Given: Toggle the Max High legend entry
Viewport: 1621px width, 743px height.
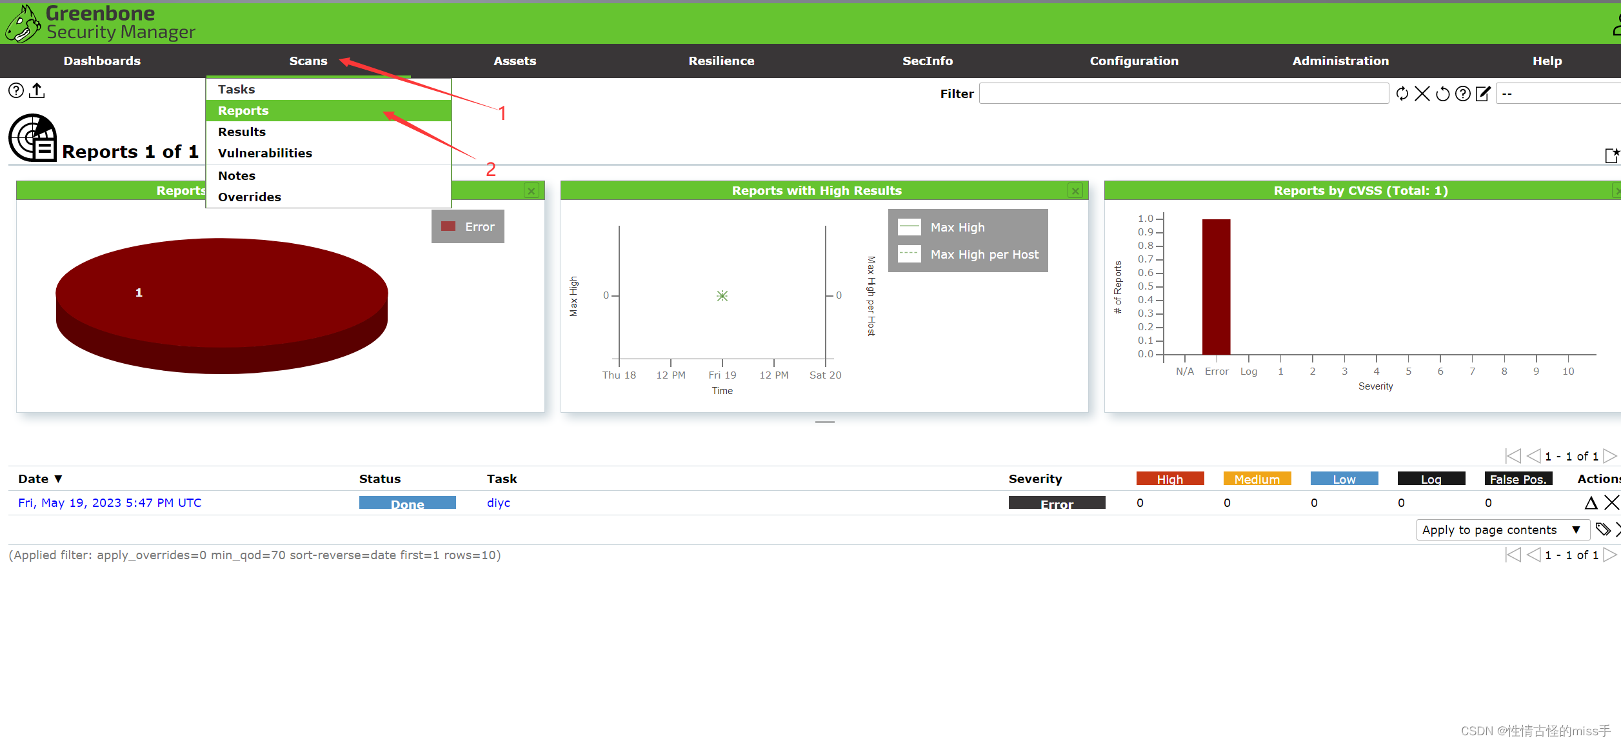Looking at the screenshot, I should click(957, 228).
